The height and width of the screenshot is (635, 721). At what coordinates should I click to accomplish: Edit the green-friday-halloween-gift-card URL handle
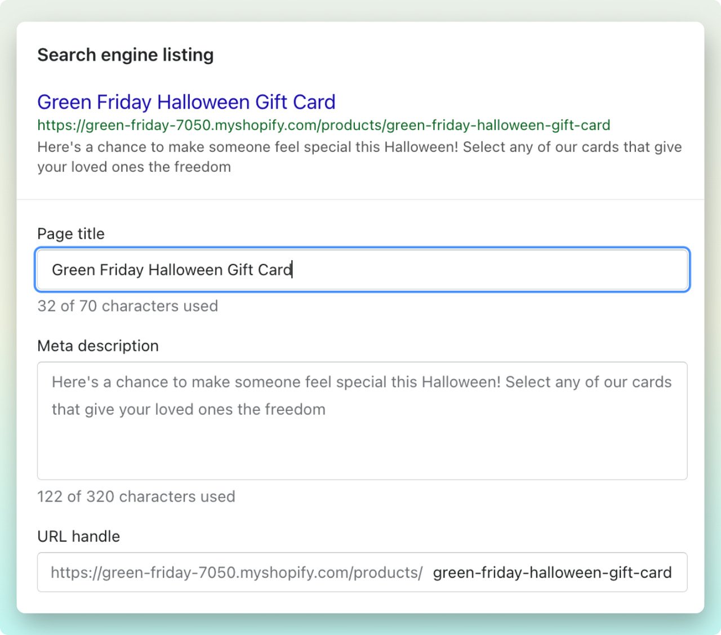click(552, 572)
